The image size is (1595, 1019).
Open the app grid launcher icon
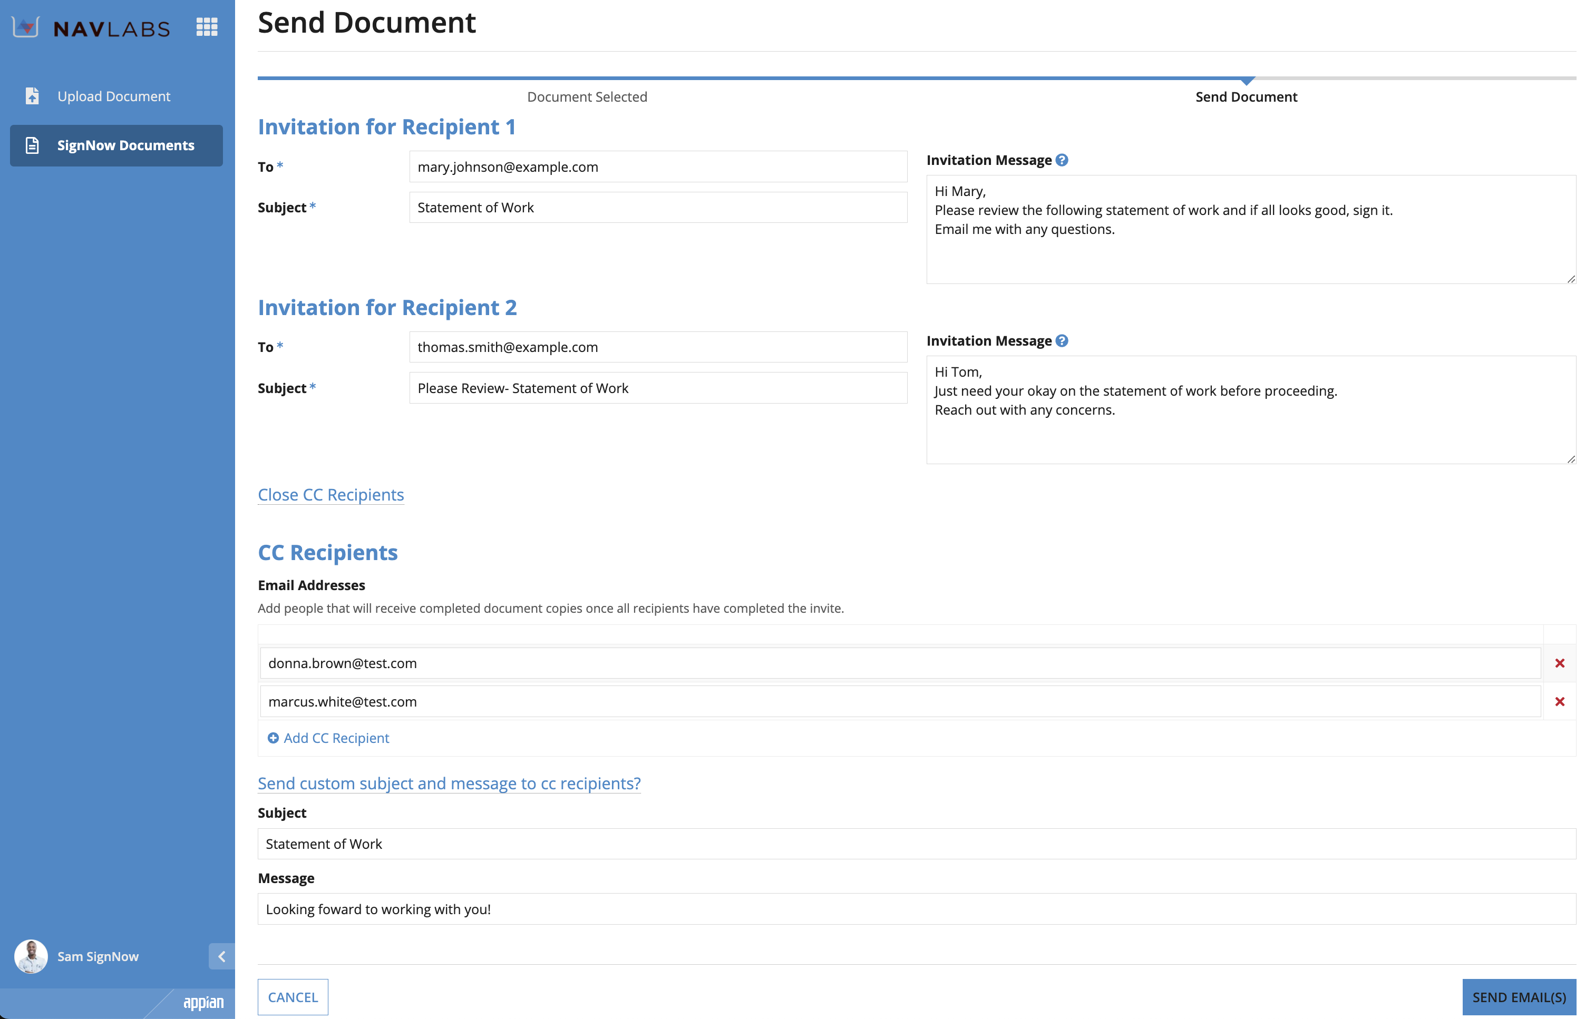[207, 27]
